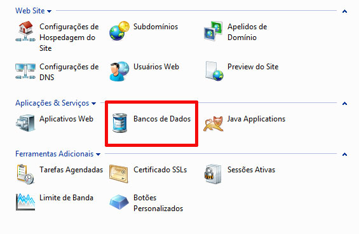Click the Sessões Ativas padlock icon
359x234 pixels.
213,174
